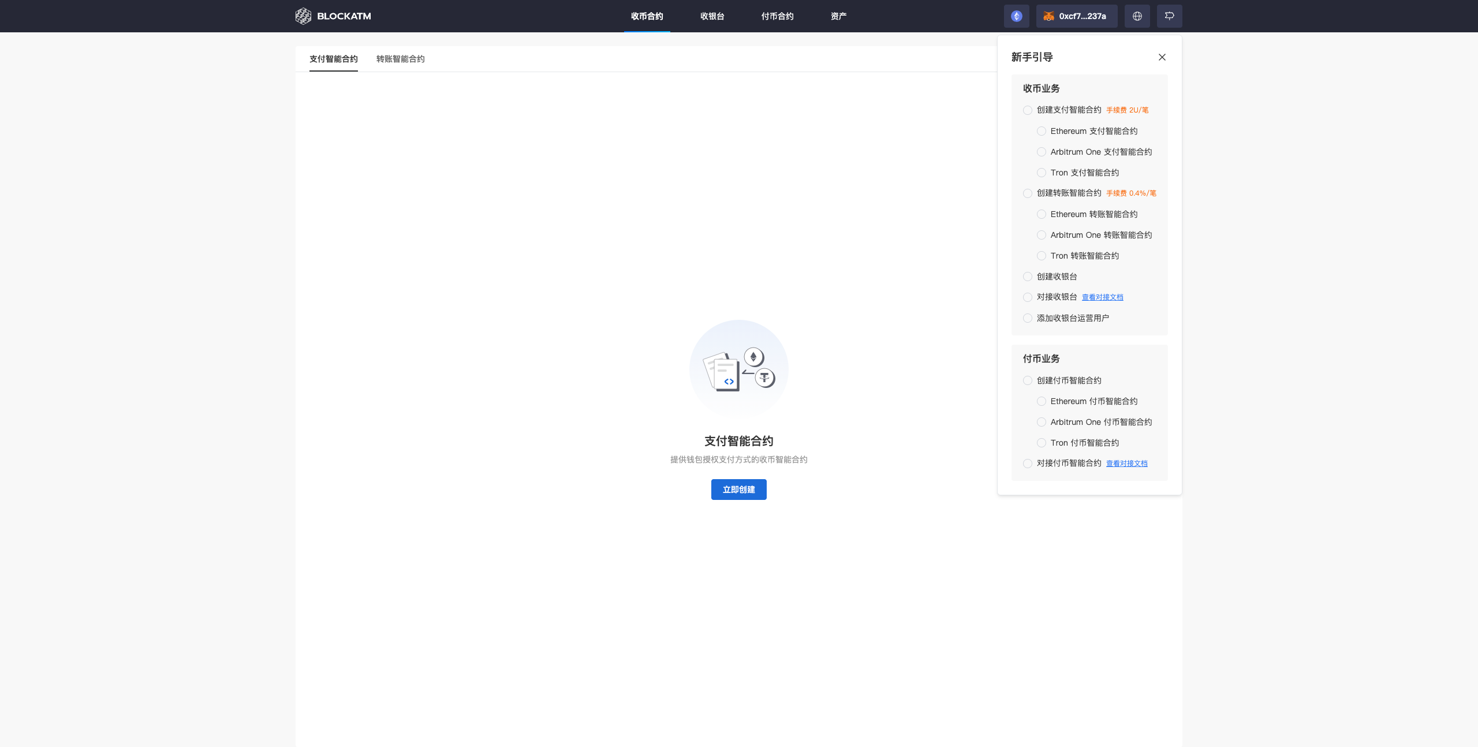Viewport: 1478px width, 747px height.
Task: Open 查看对接文档 link beside 对接付币智能合约
Action: pos(1126,464)
